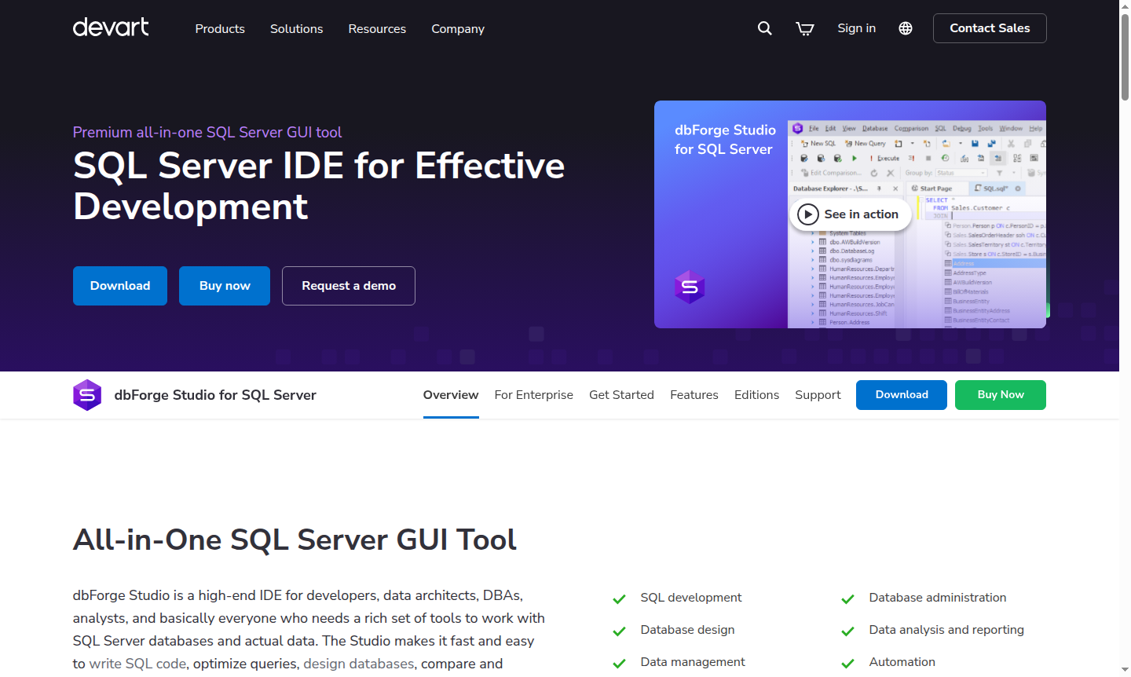
Task: Open the search magnifier in the header
Action: point(764,27)
